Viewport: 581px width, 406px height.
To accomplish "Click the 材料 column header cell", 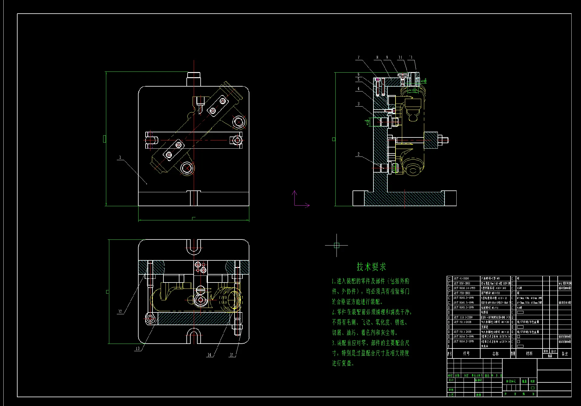I will click(529, 353).
